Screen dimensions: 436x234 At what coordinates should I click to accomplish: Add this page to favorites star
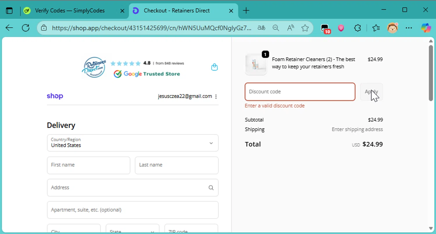click(x=305, y=28)
